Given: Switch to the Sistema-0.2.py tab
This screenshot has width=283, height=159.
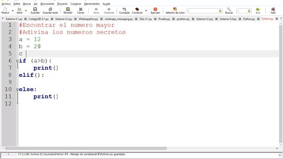Looking at the screenshot, I should click(64, 19).
